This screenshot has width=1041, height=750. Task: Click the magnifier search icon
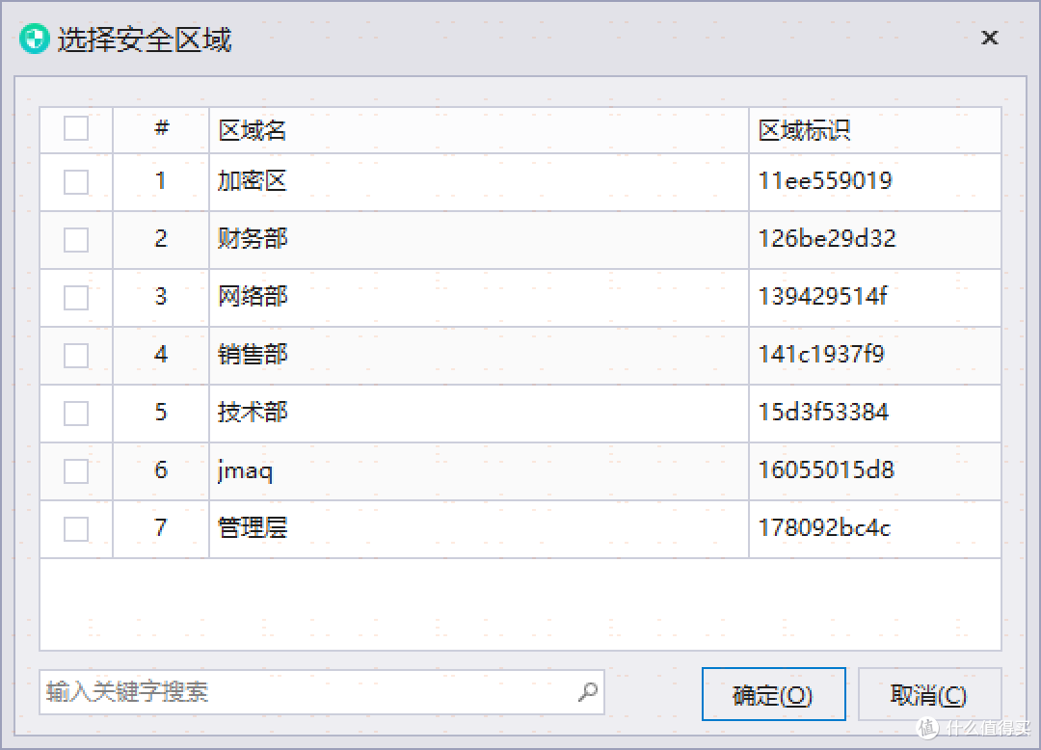point(588,692)
